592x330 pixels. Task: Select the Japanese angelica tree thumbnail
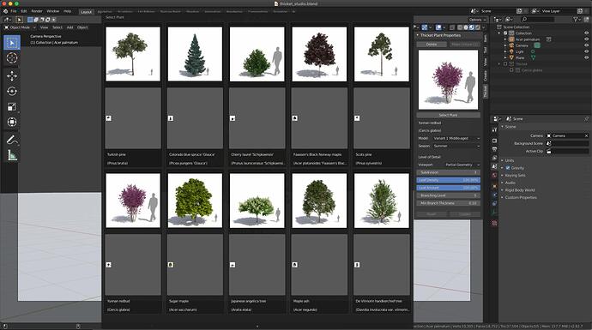click(x=257, y=201)
